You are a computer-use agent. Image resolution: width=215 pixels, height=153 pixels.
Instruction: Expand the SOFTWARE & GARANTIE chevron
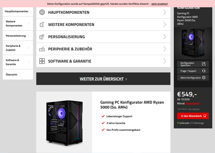coord(165,61)
